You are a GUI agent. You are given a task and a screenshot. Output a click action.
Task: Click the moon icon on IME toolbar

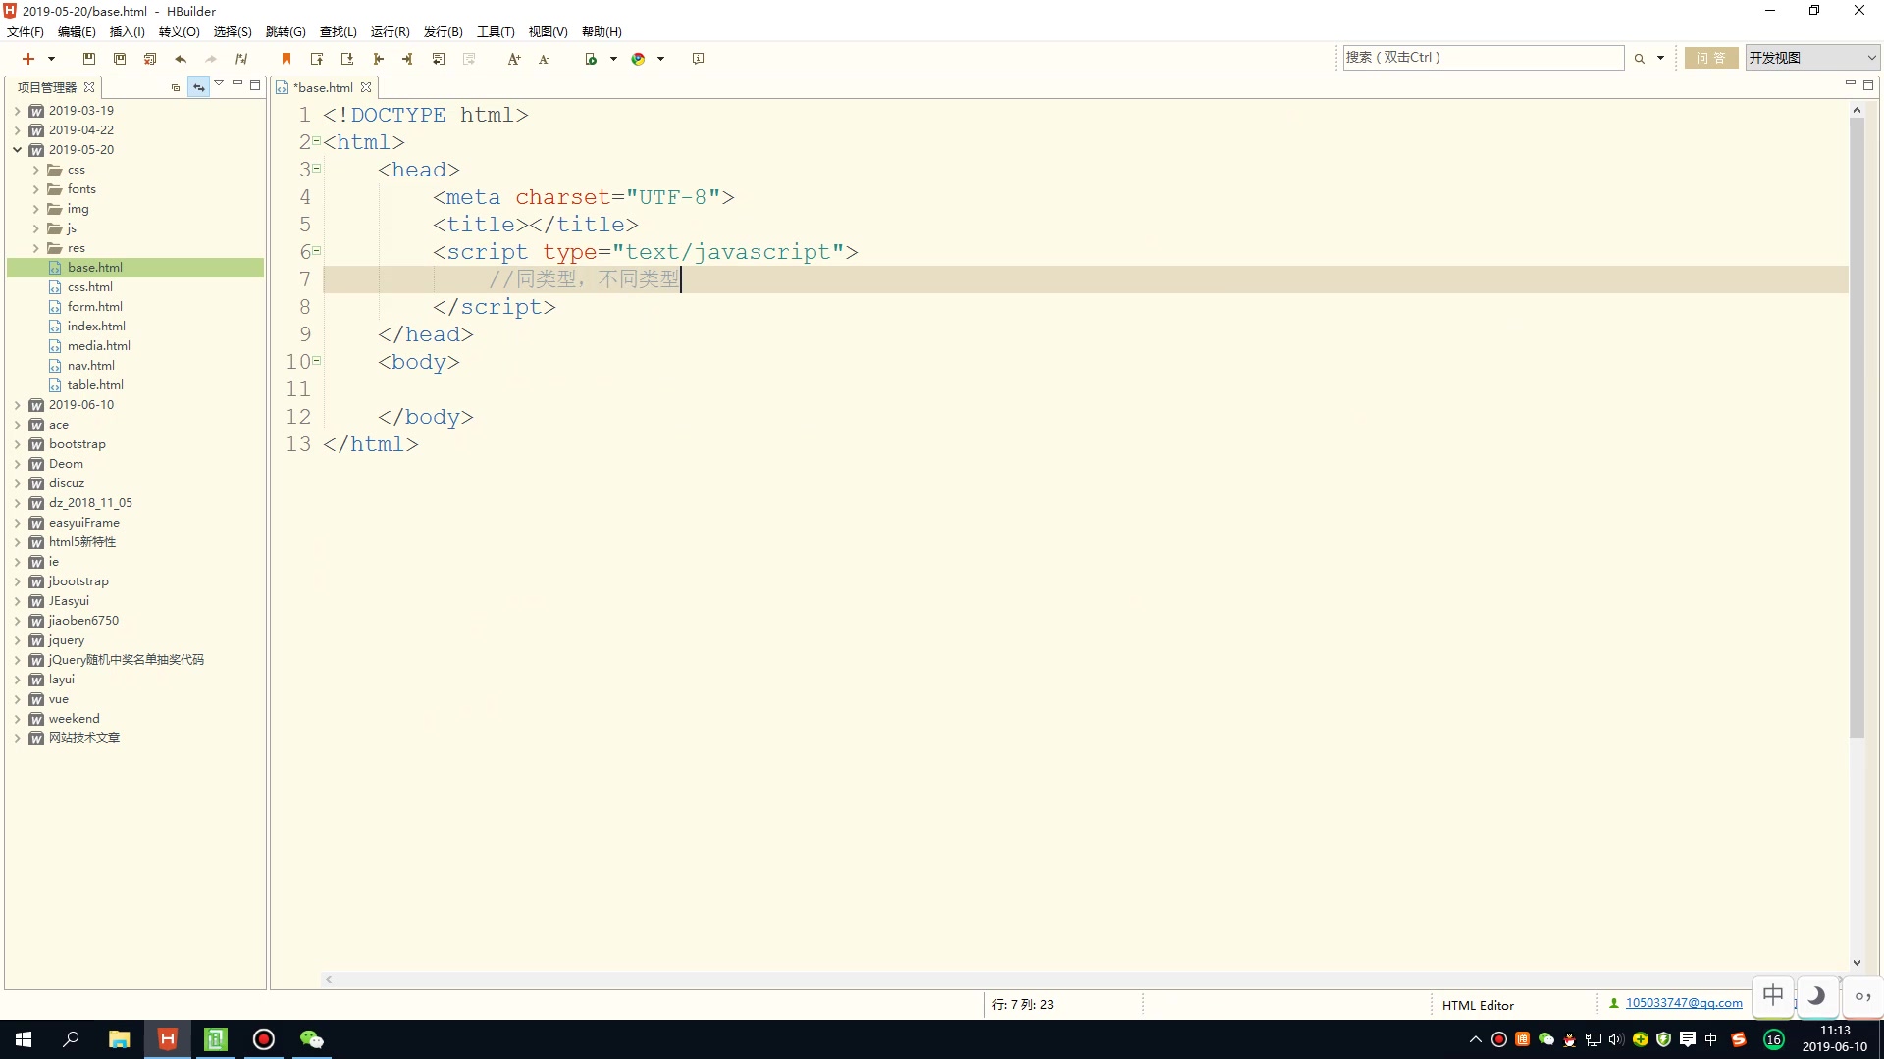click(1816, 996)
